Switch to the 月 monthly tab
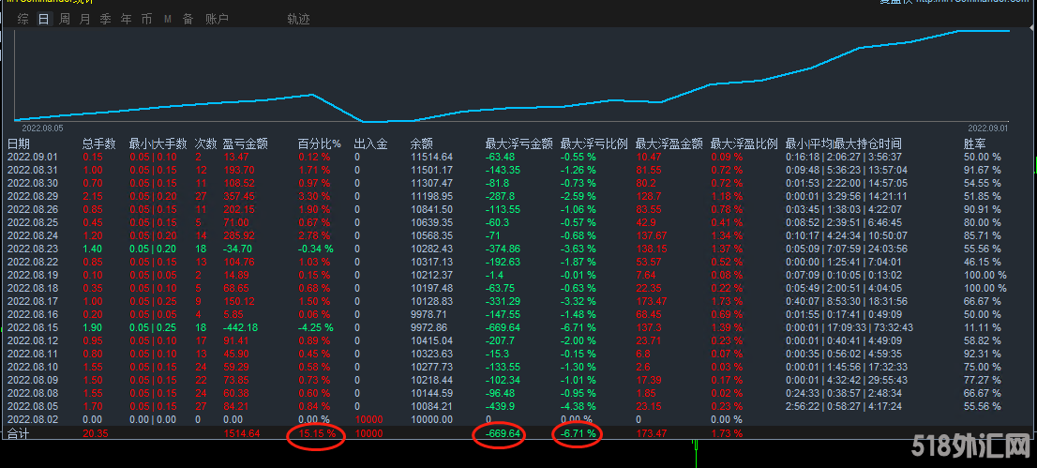The image size is (1037, 468). click(x=84, y=19)
